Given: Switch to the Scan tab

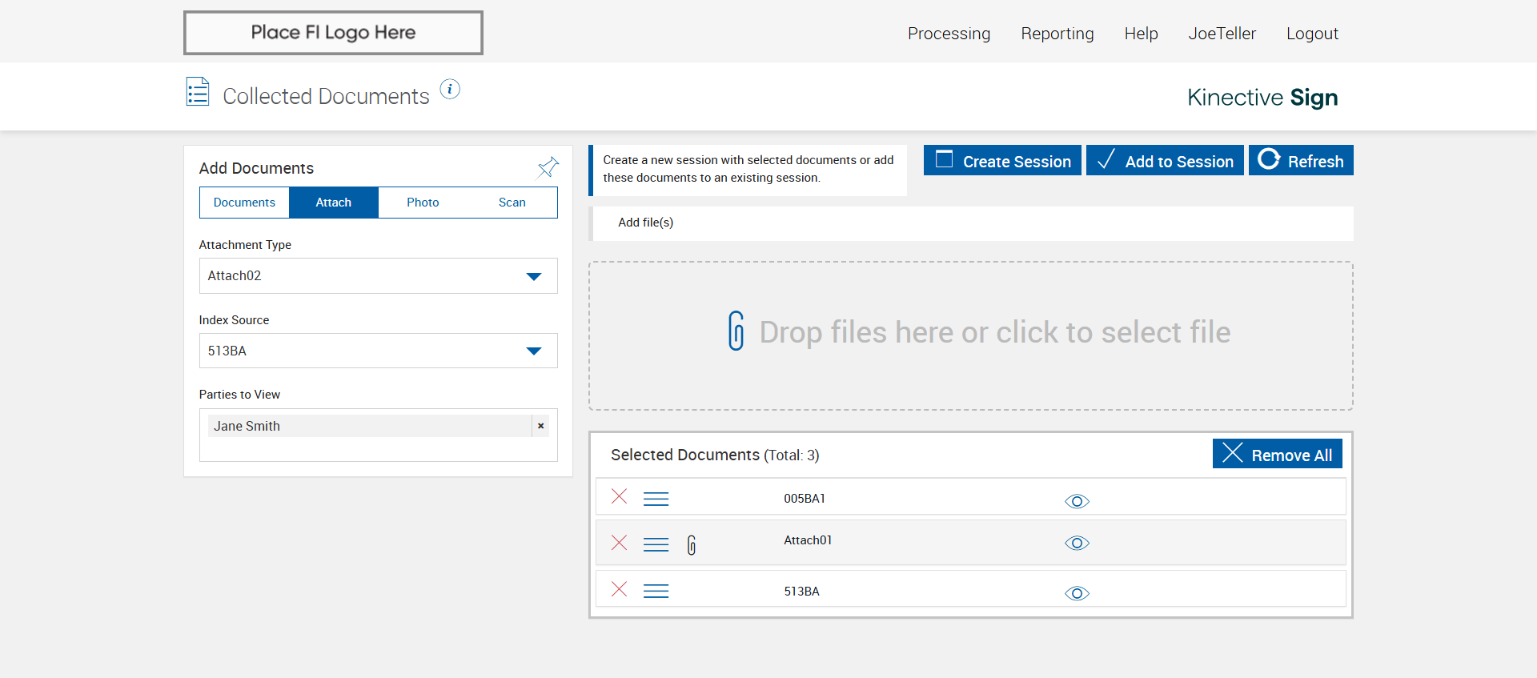Looking at the screenshot, I should click(512, 203).
